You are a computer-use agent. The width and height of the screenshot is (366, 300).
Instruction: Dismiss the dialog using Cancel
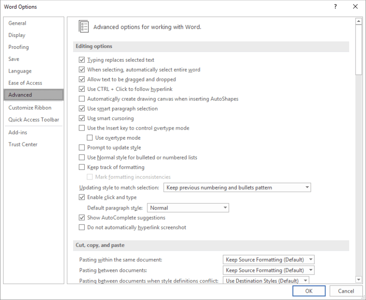coord(346,291)
